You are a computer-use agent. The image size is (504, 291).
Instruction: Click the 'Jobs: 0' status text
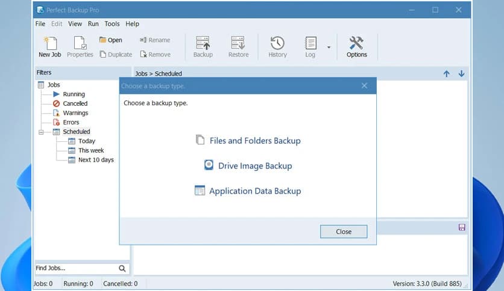pyautogui.click(x=43, y=284)
